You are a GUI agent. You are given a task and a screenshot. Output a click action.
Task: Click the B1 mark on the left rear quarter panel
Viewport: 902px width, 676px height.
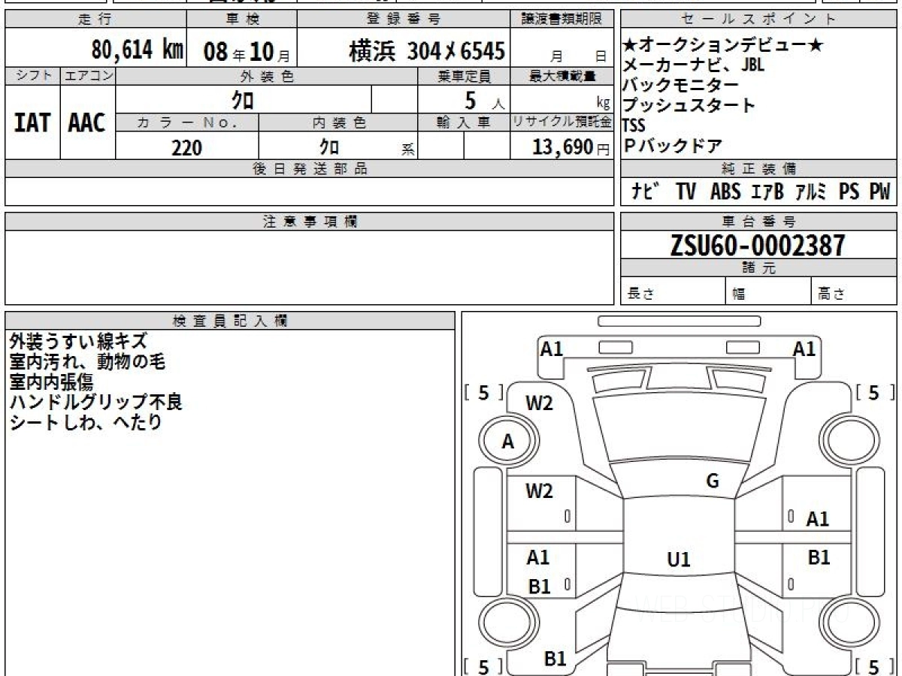tap(555, 659)
